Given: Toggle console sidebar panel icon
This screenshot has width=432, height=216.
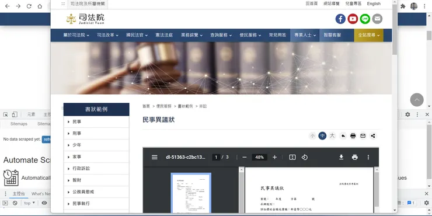Looking at the screenshot, I should 5,203.
